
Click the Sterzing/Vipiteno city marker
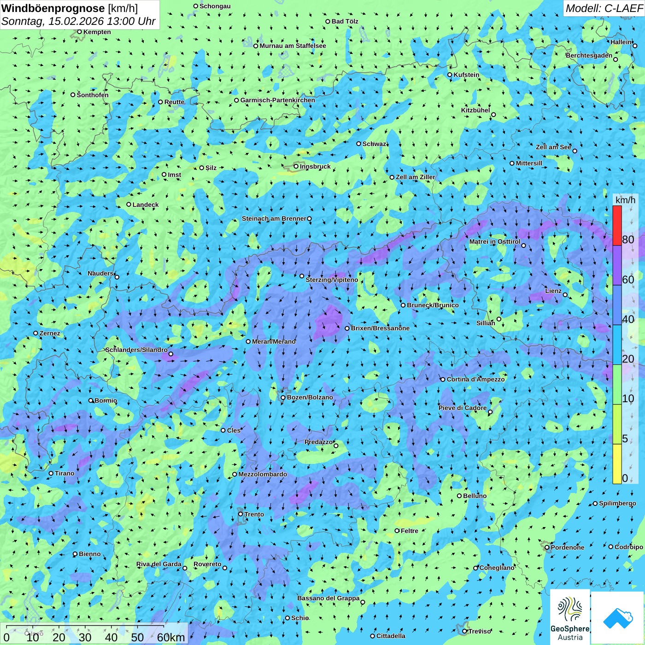point(302,276)
